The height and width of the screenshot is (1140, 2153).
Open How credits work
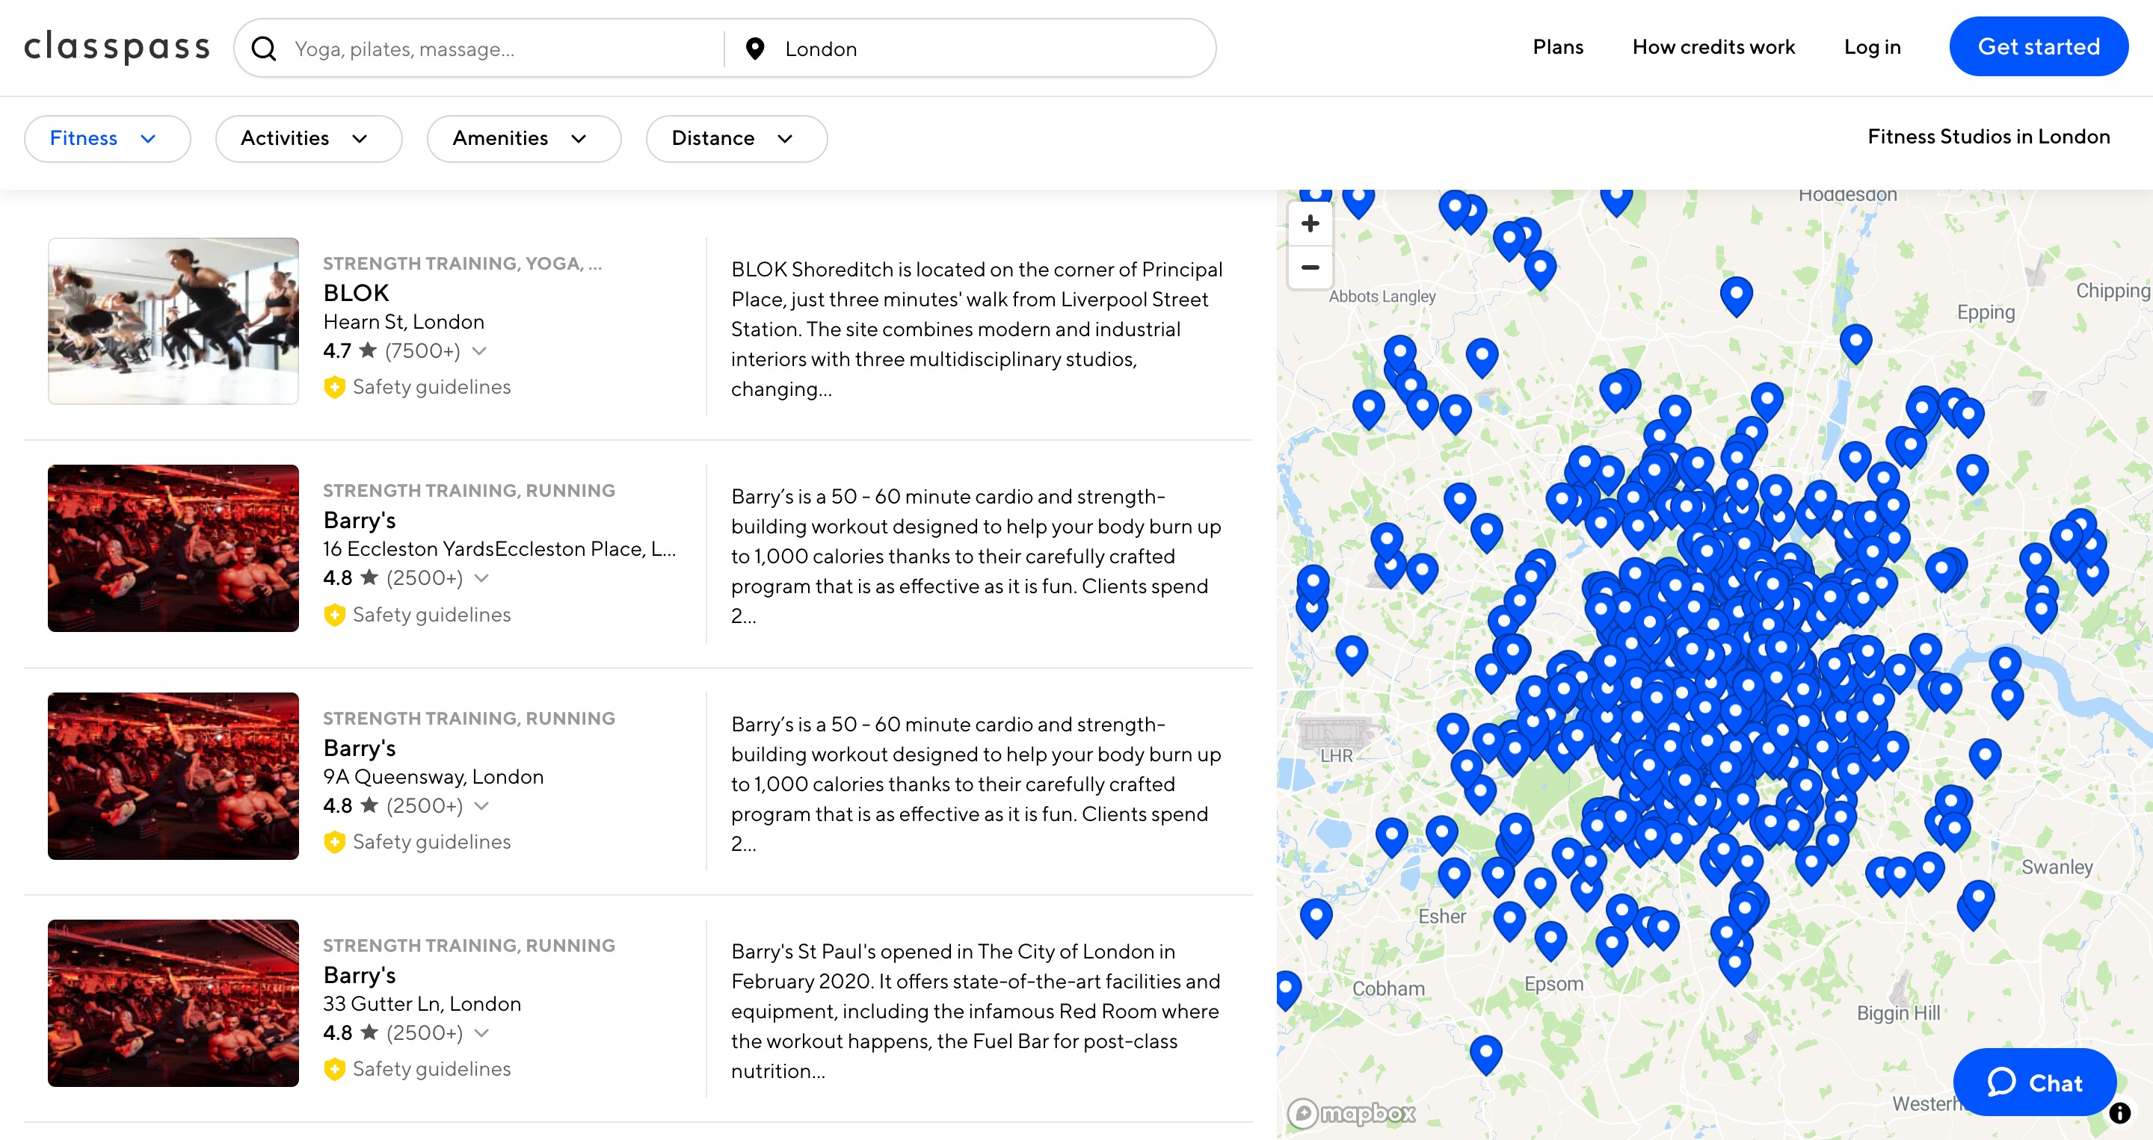[1713, 47]
